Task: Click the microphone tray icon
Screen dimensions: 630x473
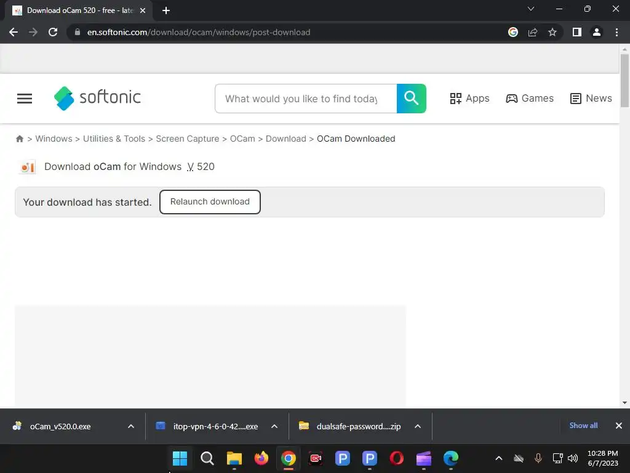Action: 538,458
